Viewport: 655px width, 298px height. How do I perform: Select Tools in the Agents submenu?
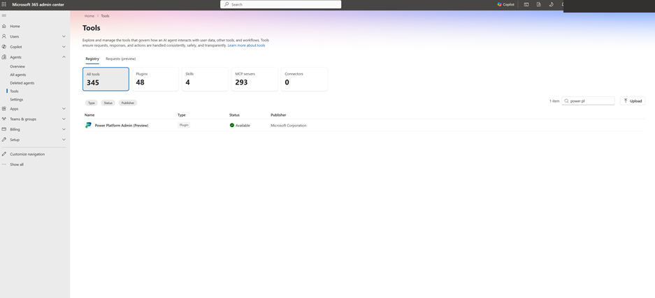point(14,91)
